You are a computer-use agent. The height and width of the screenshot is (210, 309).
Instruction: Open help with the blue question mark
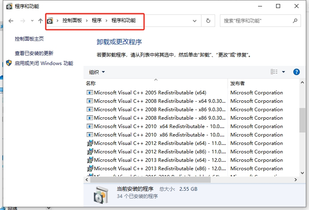tap(297, 72)
